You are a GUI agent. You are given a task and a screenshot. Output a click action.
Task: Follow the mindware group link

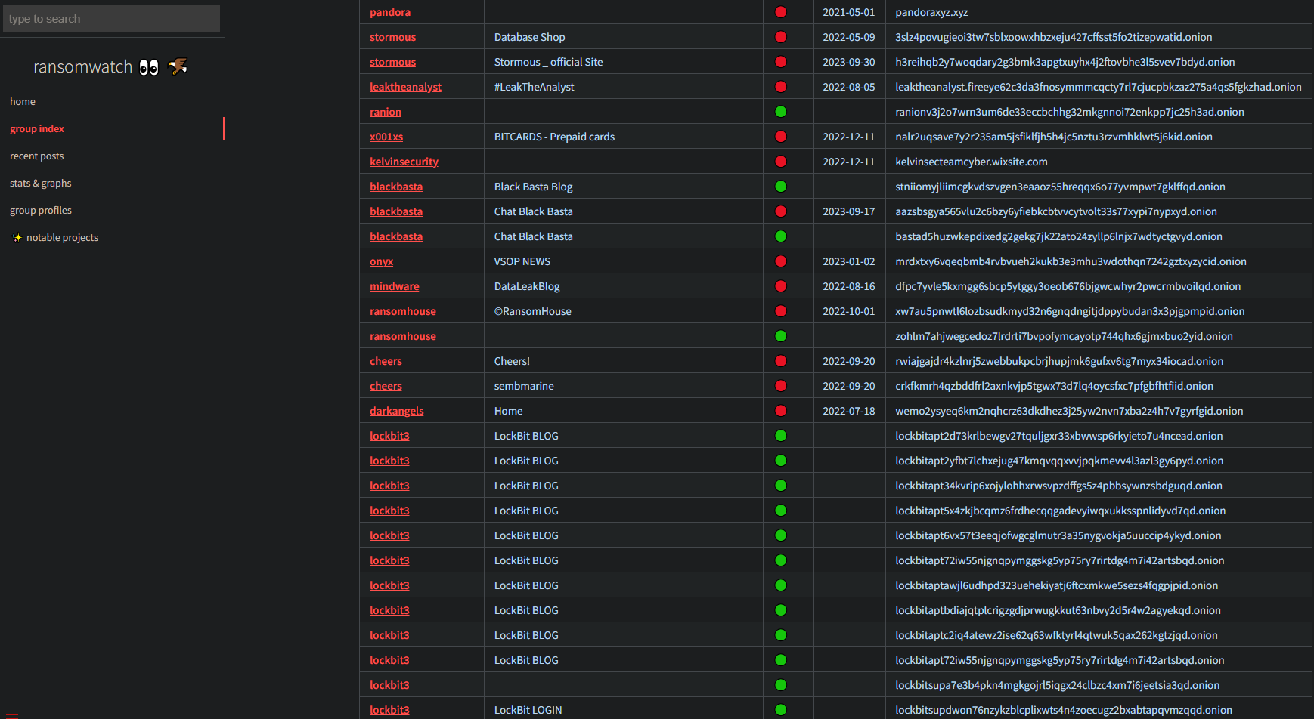click(394, 286)
